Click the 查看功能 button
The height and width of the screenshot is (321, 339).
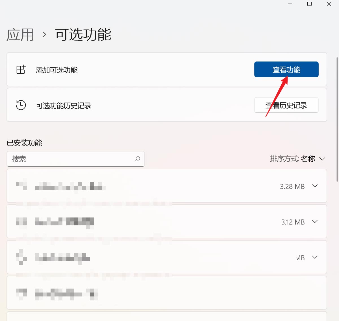coord(286,69)
